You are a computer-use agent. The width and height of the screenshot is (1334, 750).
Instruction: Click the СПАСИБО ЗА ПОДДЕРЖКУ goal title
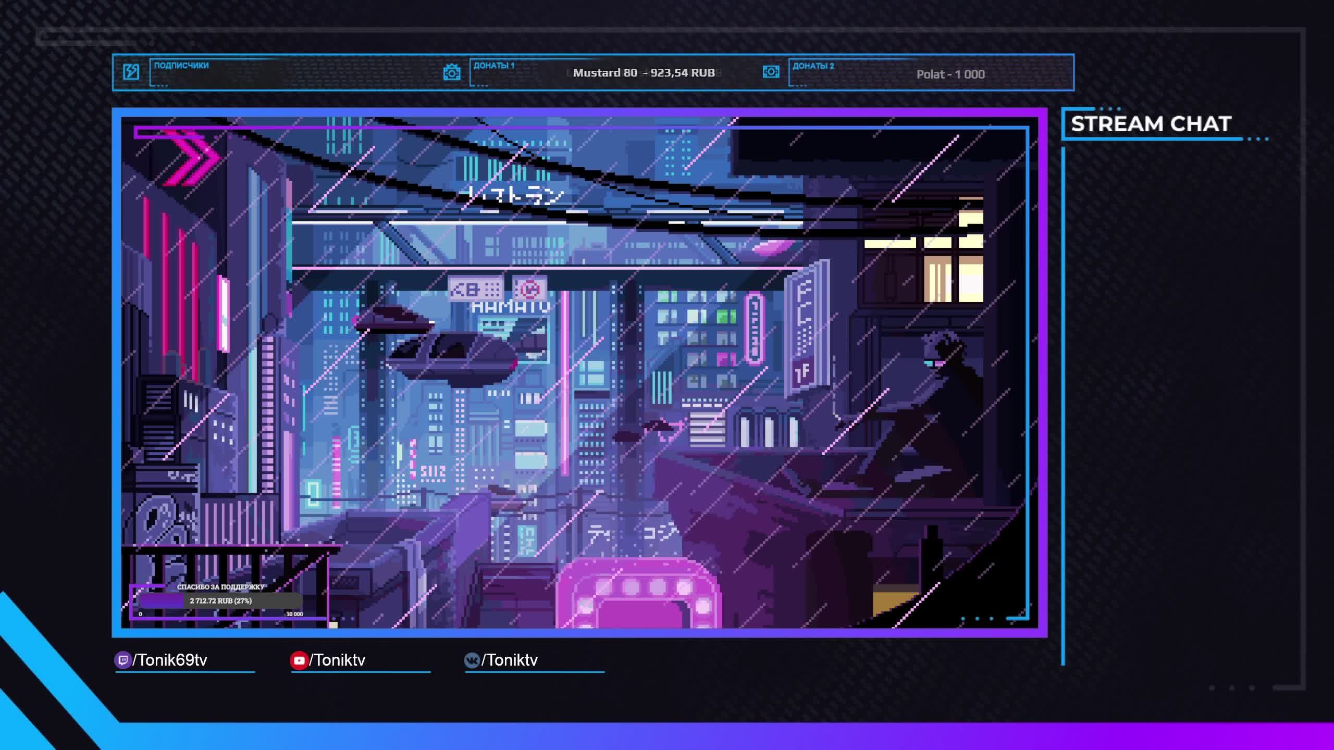pos(220,587)
